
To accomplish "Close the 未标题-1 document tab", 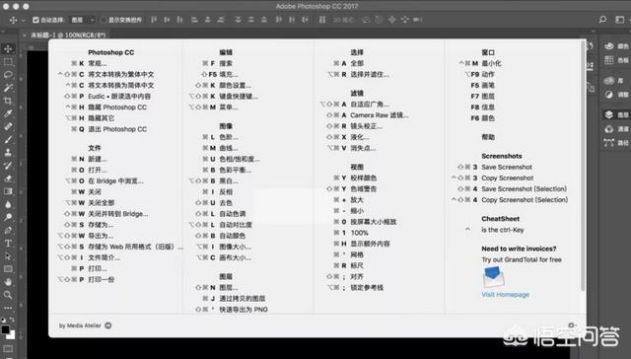I will click(25, 36).
